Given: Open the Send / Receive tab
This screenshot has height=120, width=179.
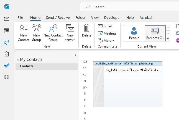Looking at the screenshot, I should 58,17.
